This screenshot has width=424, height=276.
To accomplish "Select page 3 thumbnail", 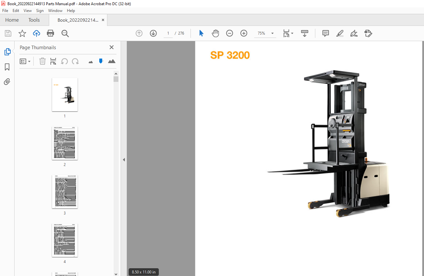I will [65, 192].
